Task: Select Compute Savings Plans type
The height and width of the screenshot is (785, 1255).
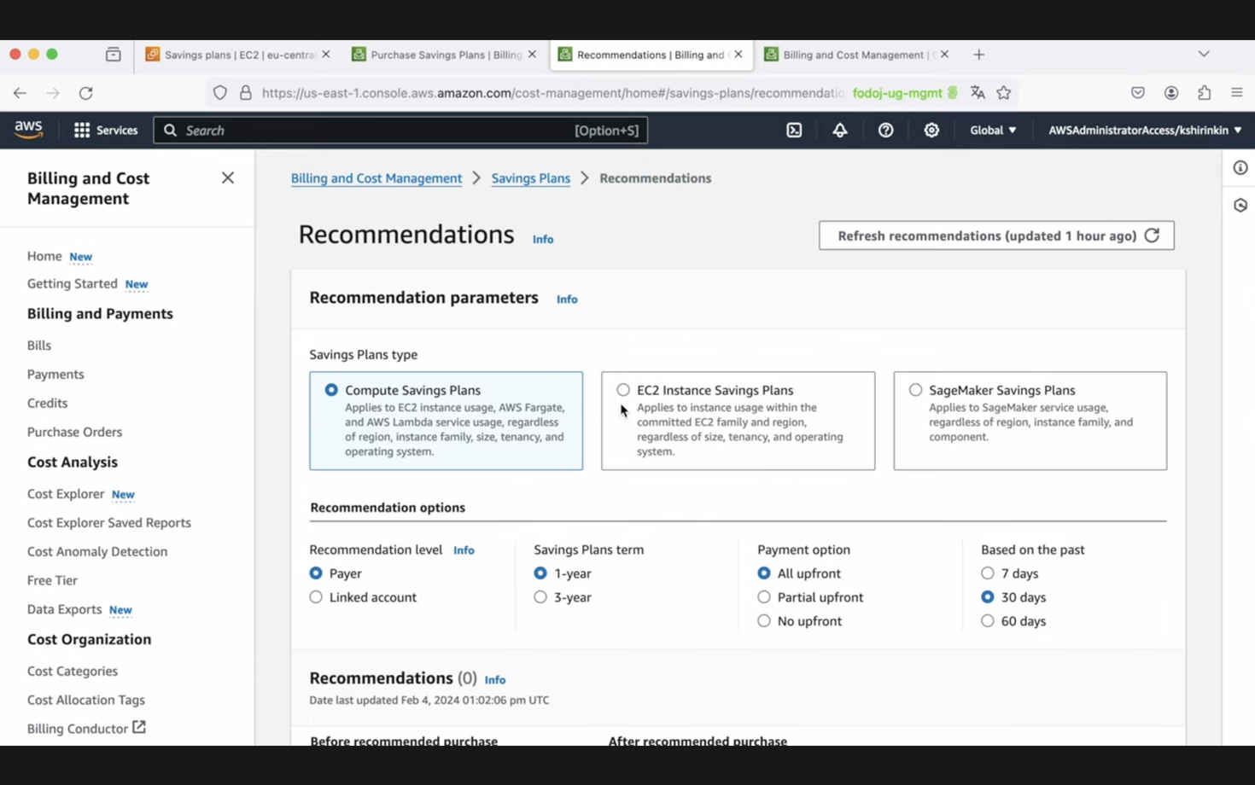Action: tap(331, 390)
